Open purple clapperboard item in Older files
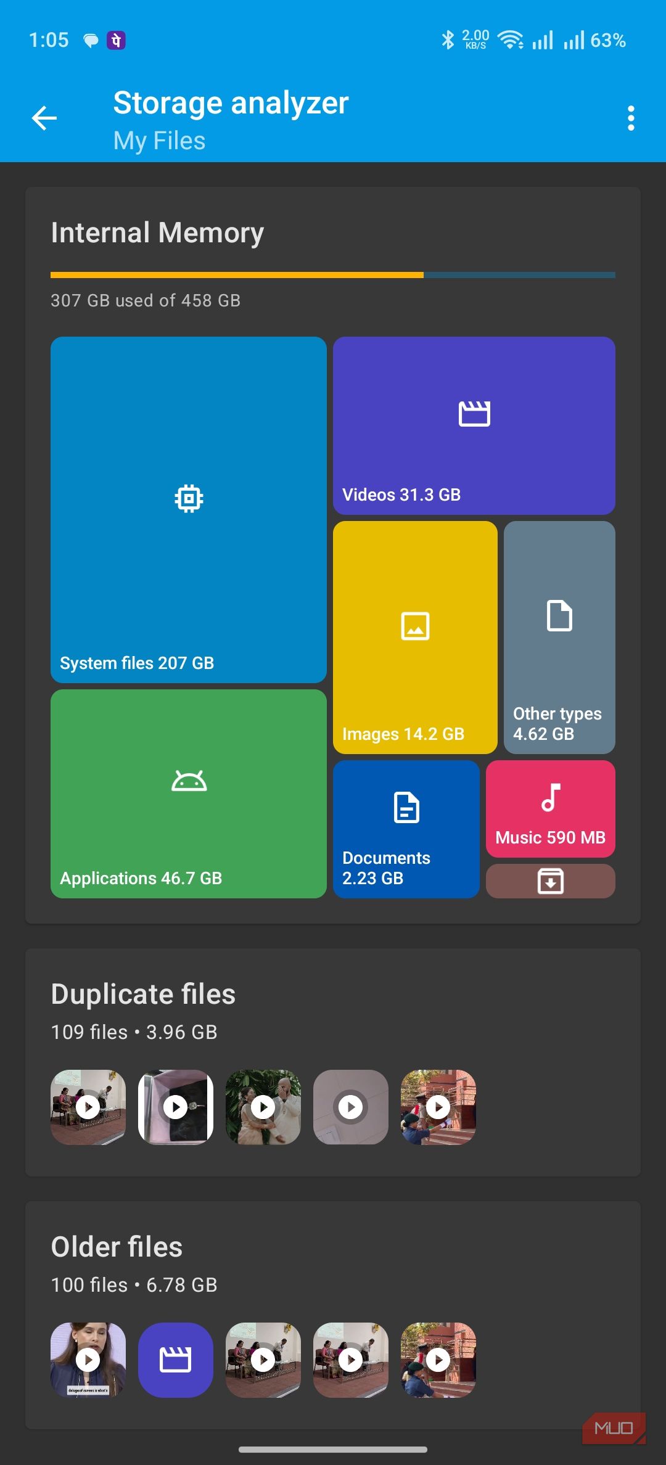666x1465 pixels. coord(176,1360)
